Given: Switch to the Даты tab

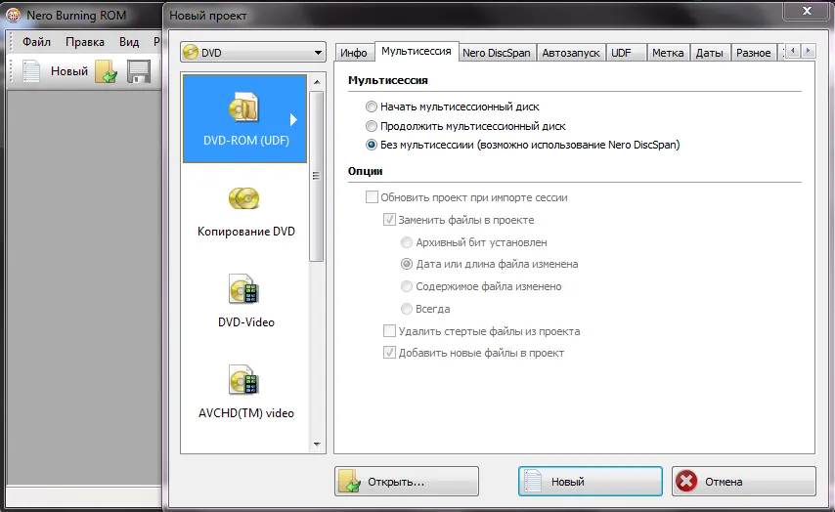Looking at the screenshot, I should point(709,53).
